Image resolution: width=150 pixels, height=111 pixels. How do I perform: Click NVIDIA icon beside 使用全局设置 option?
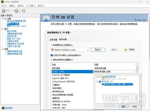click(x=103, y=77)
